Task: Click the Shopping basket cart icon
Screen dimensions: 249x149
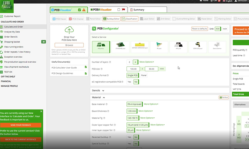Action: click(2, 42)
